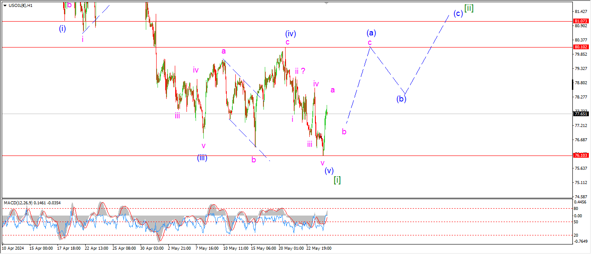Click the red 81.073 price level tag
This screenshot has width=591, height=254.
(580, 21)
